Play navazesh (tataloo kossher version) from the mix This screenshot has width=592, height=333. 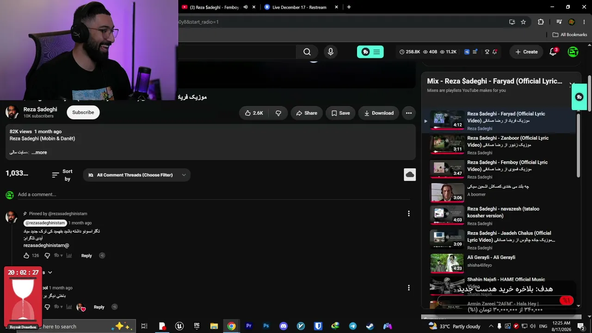(499, 216)
